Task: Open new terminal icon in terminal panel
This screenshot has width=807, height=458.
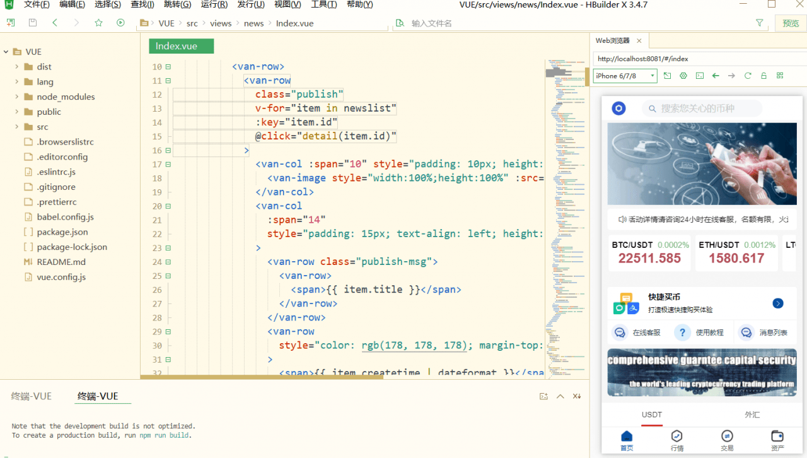Action: pyautogui.click(x=543, y=396)
